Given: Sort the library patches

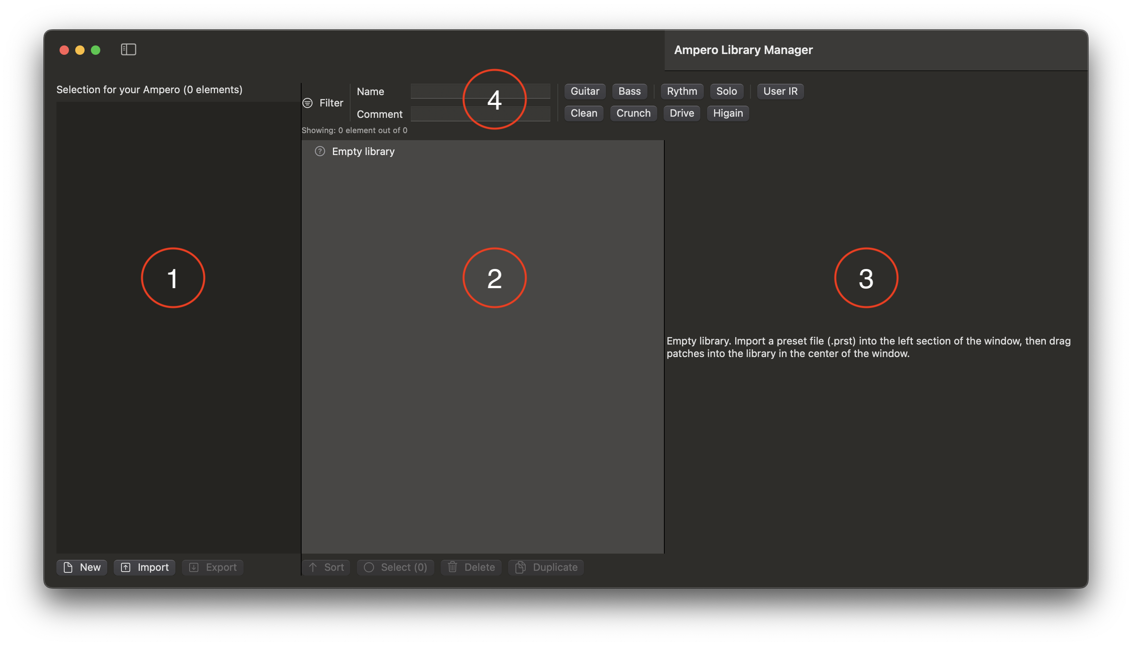Looking at the screenshot, I should [x=326, y=567].
